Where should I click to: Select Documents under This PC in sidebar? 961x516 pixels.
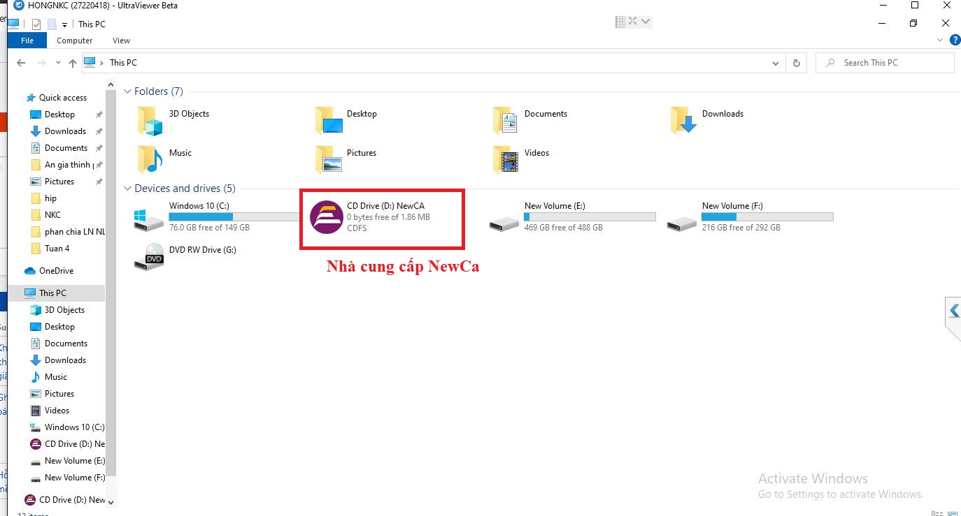click(x=66, y=344)
